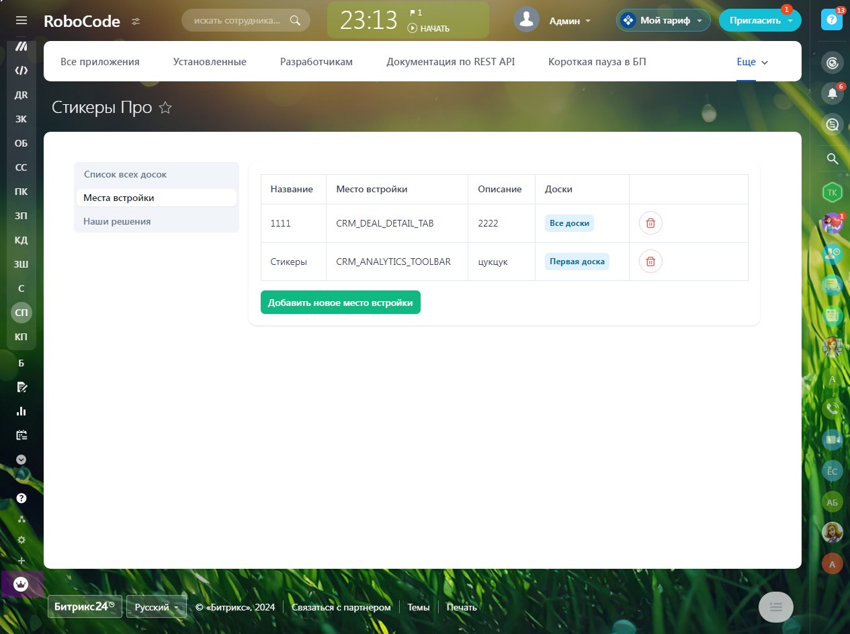Open the КП sidebar item
The width and height of the screenshot is (850, 634).
22,337
